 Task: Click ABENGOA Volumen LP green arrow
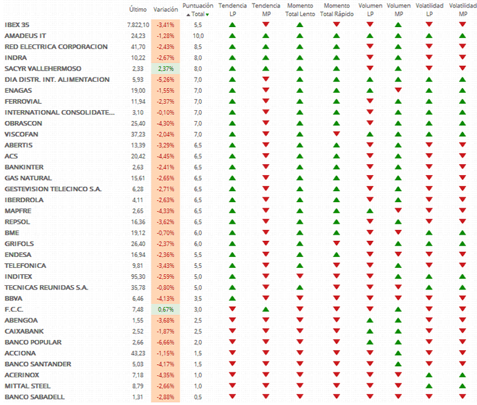370,321
